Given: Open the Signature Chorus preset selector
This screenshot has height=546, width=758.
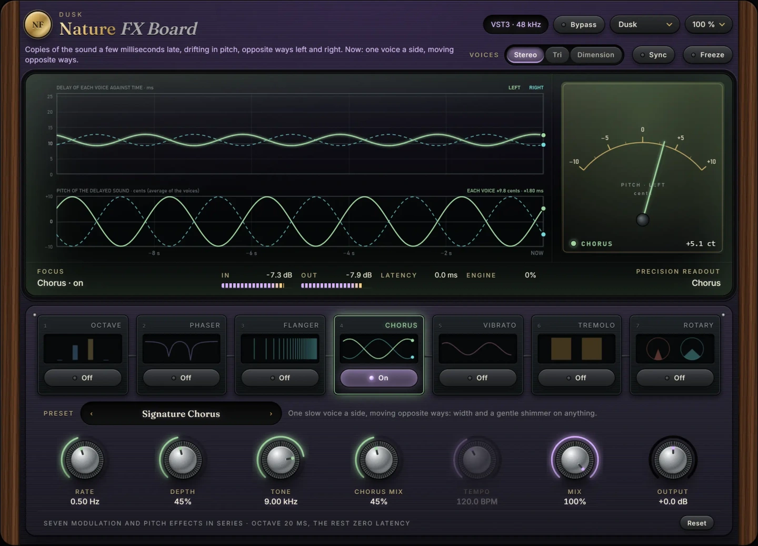Looking at the screenshot, I should click(x=181, y=414).
